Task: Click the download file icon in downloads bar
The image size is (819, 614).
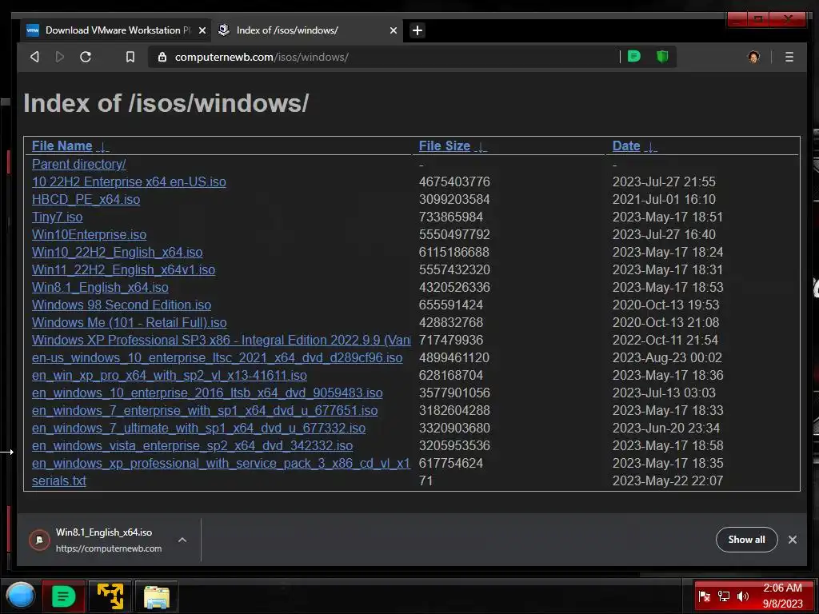Action: tap(39, 540)
